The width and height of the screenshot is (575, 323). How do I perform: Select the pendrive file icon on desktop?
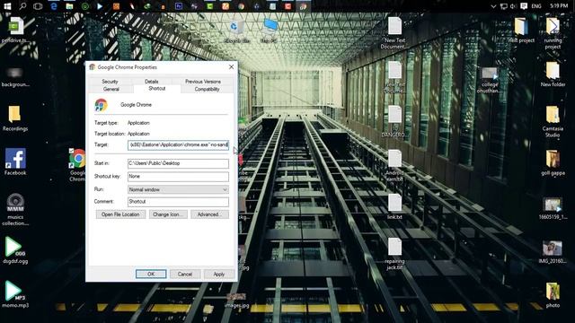coord(15,30)
